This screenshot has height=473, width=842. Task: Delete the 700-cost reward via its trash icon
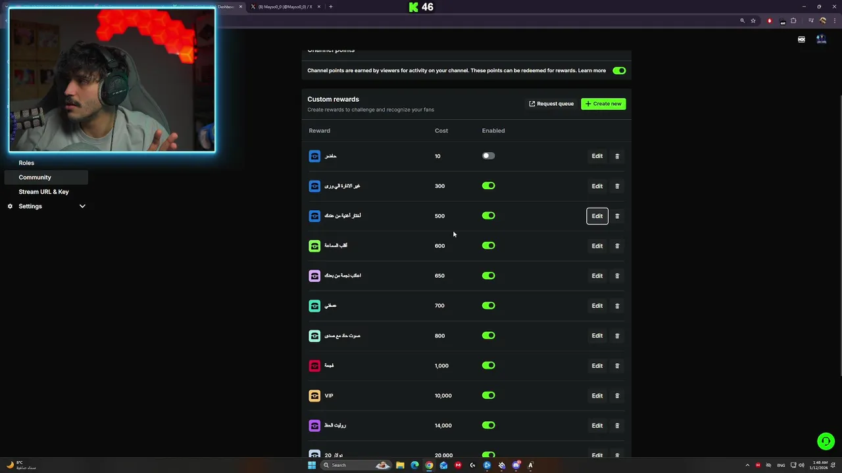click(x=617, y=305)
